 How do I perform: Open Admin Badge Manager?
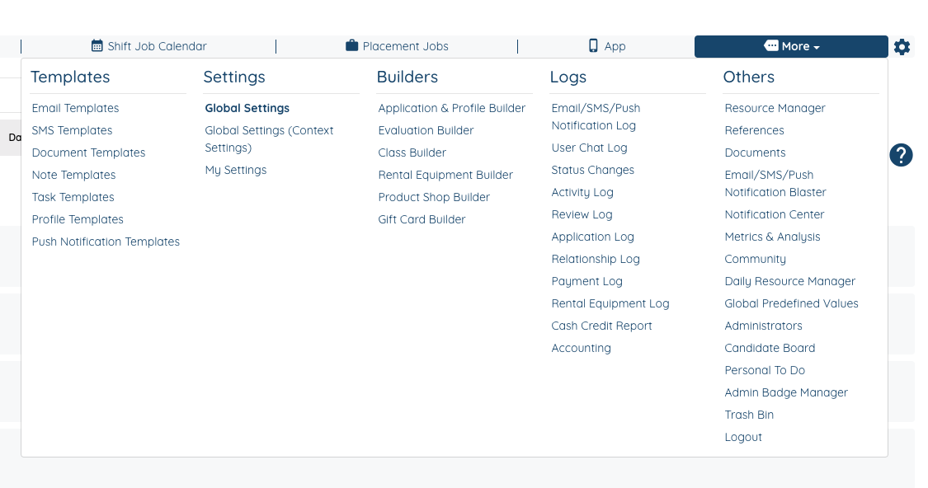787,392
